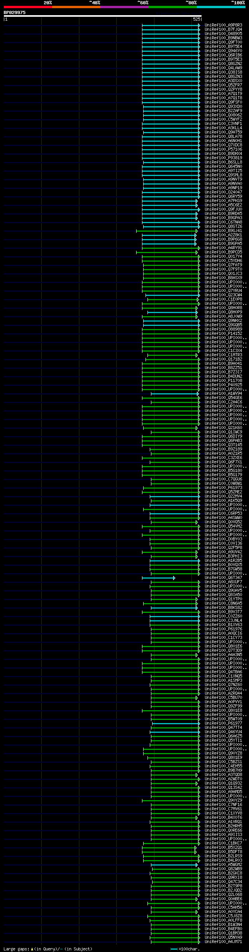Click the UniRef100_C1MTR3 label
This screenshot has width=249, height=952.
tap(223, 355)
